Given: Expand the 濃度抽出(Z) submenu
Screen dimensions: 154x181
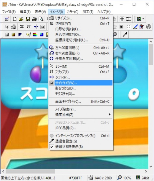Looking at the screenshot, I should (x=81, y=115).
